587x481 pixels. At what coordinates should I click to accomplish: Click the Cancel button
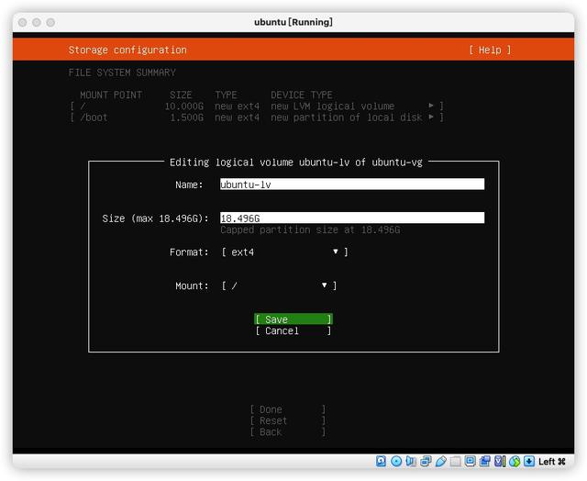(293, 330)
